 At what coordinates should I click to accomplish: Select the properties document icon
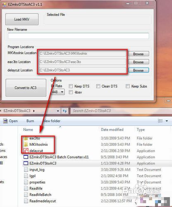26,182
